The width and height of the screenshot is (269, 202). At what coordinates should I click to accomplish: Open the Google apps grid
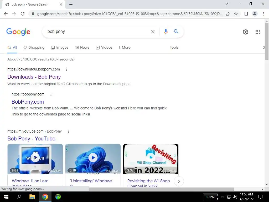point(257,32)
